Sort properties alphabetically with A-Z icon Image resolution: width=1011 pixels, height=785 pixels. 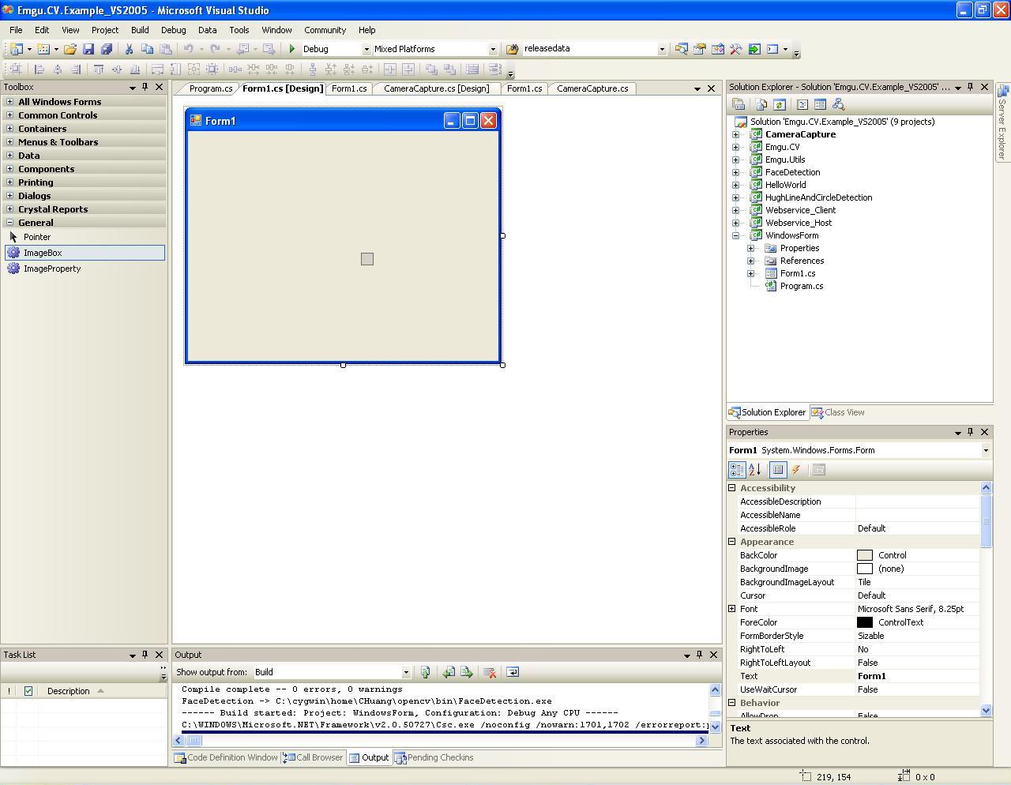[x=754, y=470]
